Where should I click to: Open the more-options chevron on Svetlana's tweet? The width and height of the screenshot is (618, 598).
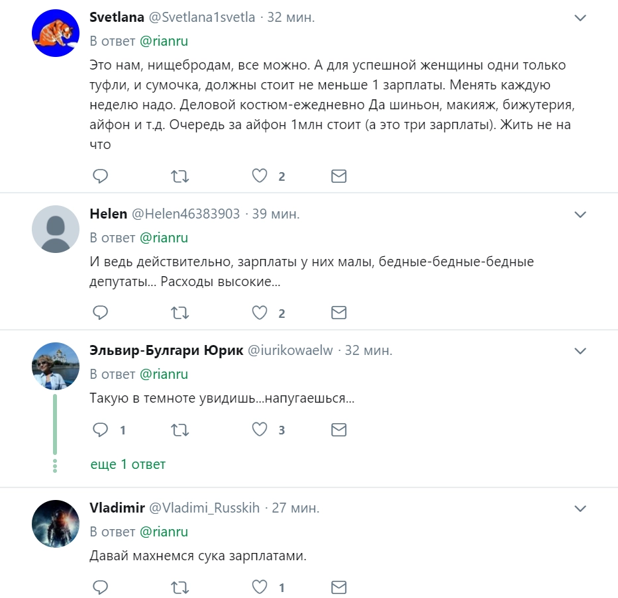point(580,18)
